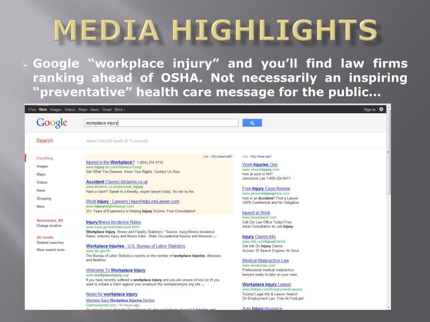Open 'Injured in the Workplace?' ad
Screen dimensions: 430x322
pos(110,162)
